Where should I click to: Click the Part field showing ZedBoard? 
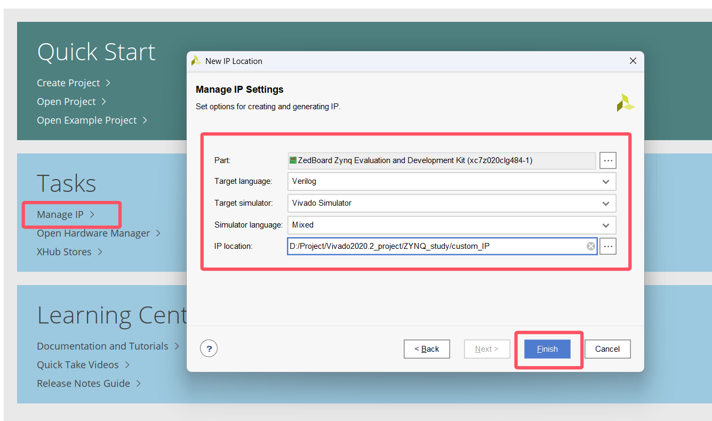[442, 160]
